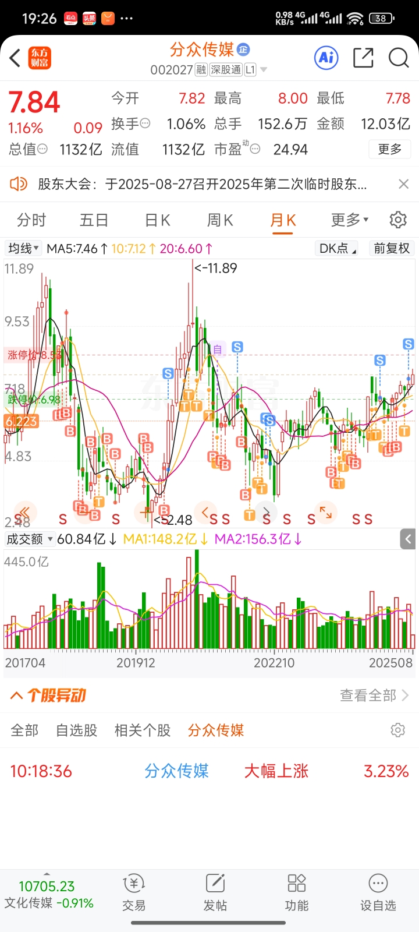This screenshot has height=932, width=419.
Task: Tap the battery indicator in status bar
Action: [x=382, y=18]
